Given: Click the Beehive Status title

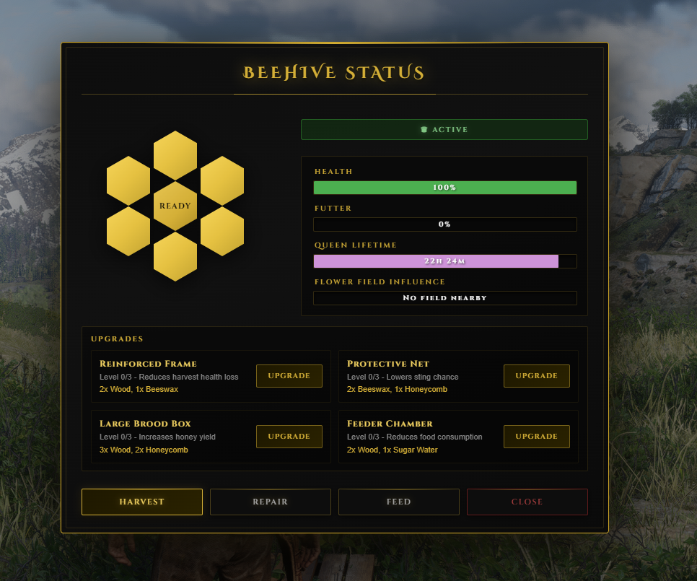Looking at the screenshot, I should [x=334, y=72].
